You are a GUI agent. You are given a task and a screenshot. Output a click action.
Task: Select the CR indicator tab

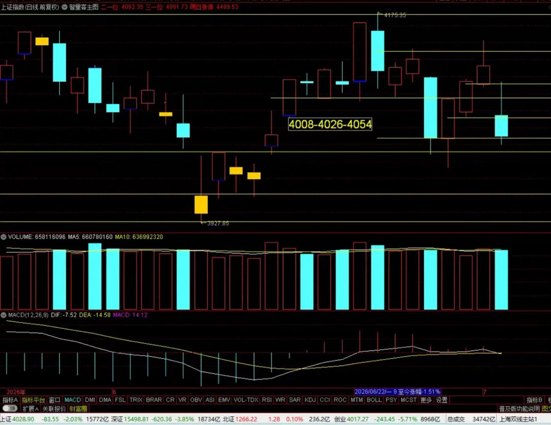click(170, 400)
